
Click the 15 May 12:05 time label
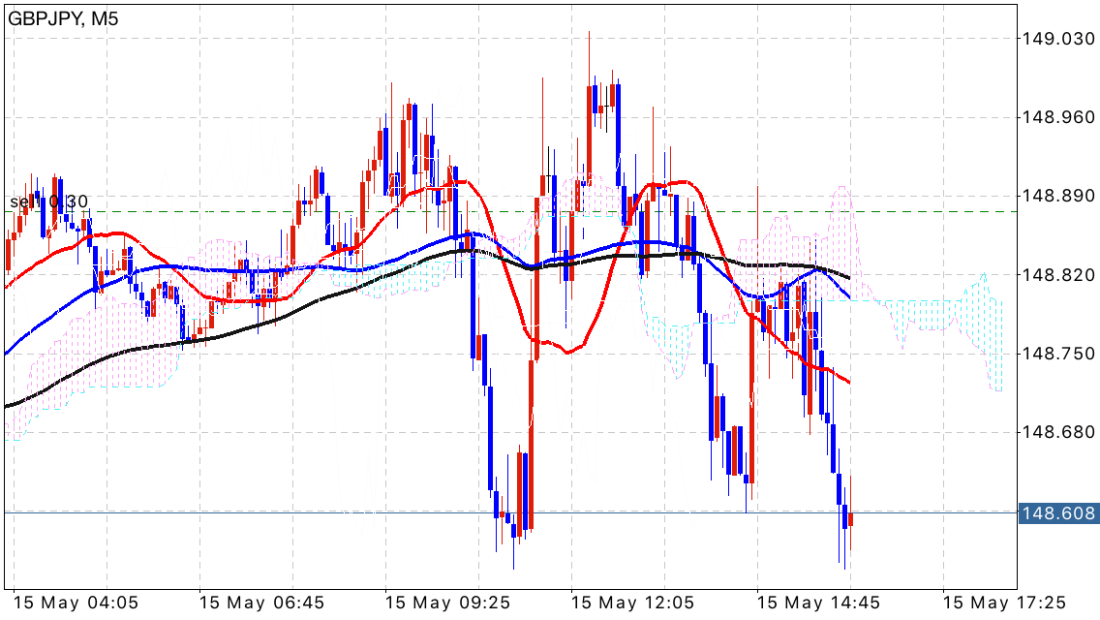click(x=633, y=603)
